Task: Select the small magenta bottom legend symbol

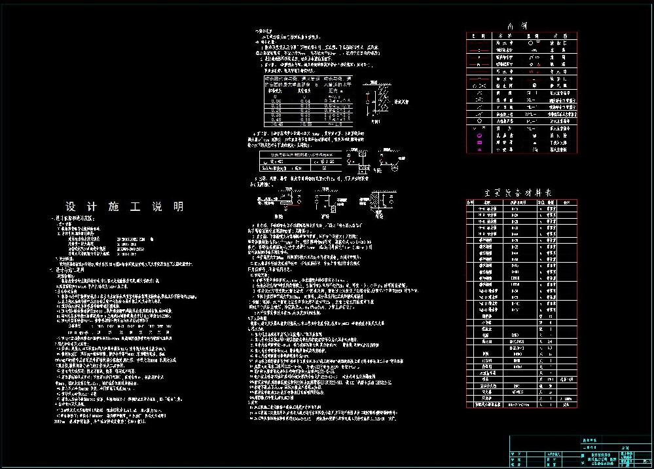Action: [x=479, y=149]
